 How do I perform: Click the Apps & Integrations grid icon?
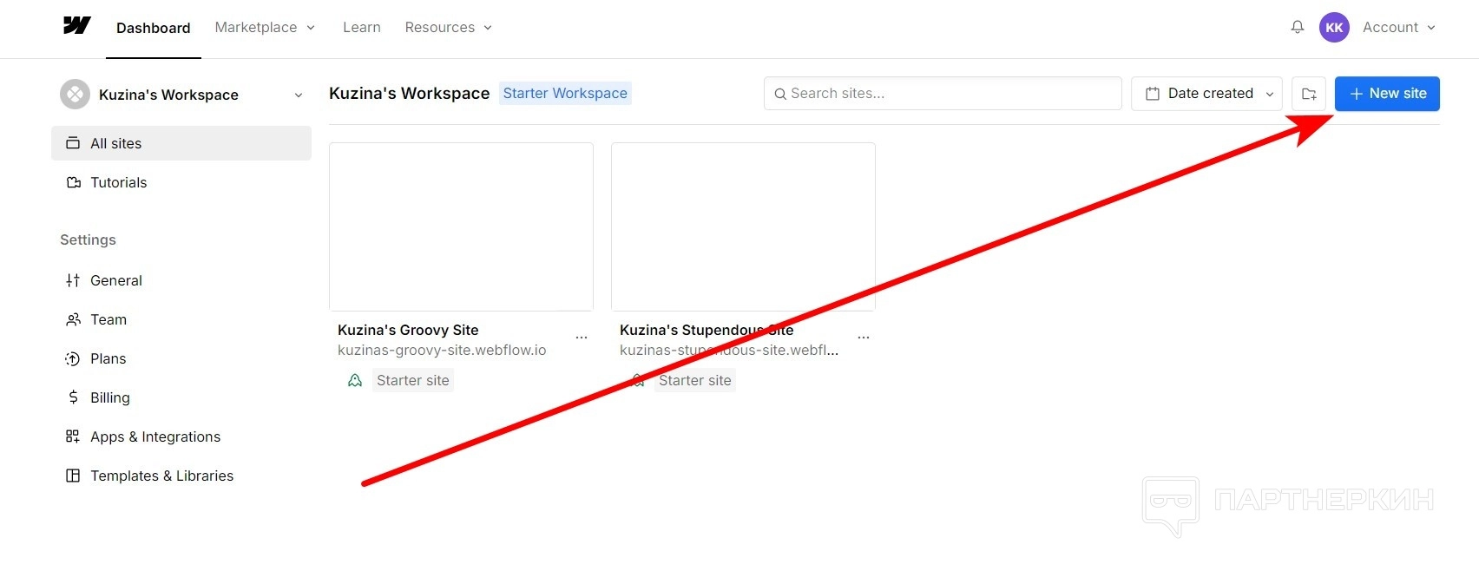(x=73, y=436)
